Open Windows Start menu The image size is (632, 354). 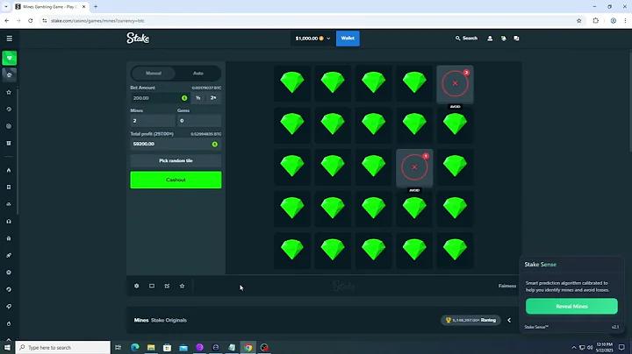click(7, 347)
